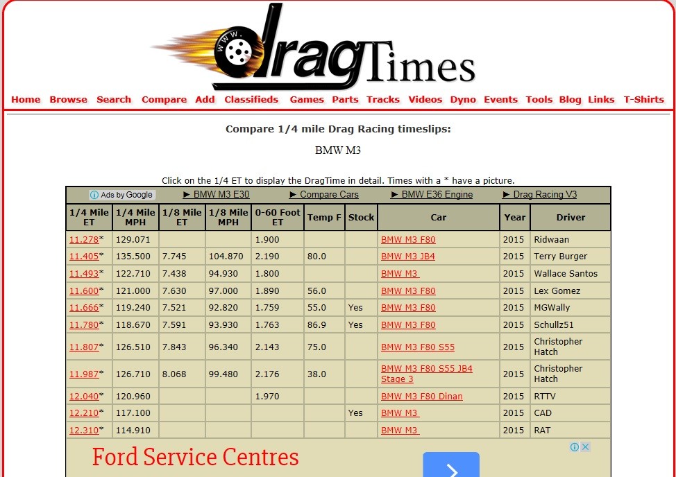
Task: Click the blue arrow on the Ford Service Centres ad
Action: click(452, 465)
